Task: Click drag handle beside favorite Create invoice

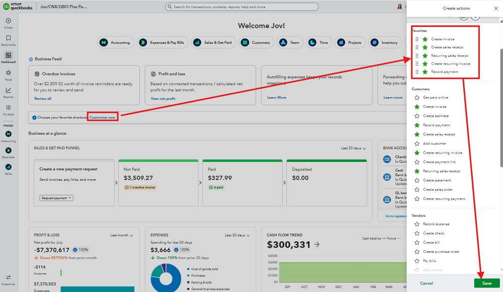Action: (x=417, y=39)
